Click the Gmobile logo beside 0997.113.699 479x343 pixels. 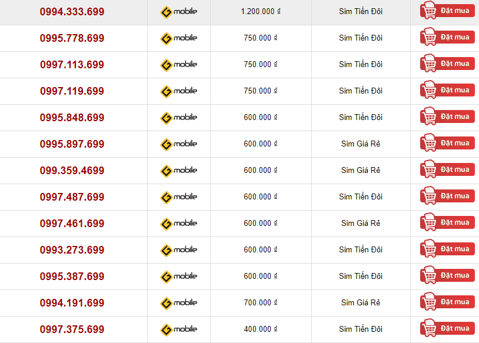coord(179,65)
